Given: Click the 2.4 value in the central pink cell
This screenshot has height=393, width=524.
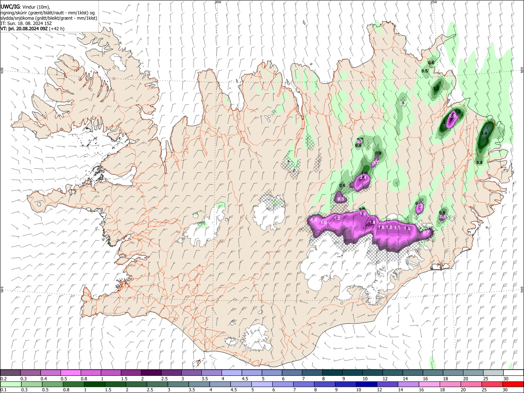Looking at the screenshot, I should [363, 177].
